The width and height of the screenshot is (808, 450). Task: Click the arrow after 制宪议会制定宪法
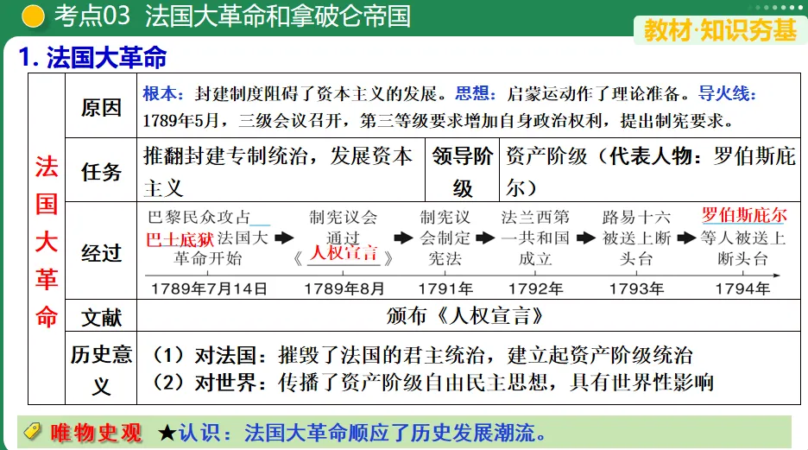pos(485,238)
